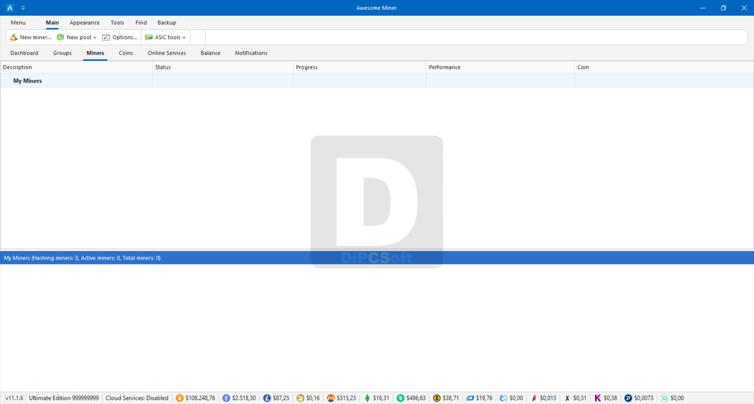Screen dimensions: 754x404
Task: Click the ASIC tools chip icon
Action: 149,37
